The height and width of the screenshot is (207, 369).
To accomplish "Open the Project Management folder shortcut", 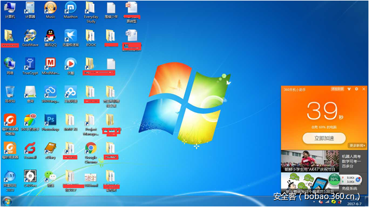I will click(91, 125).
